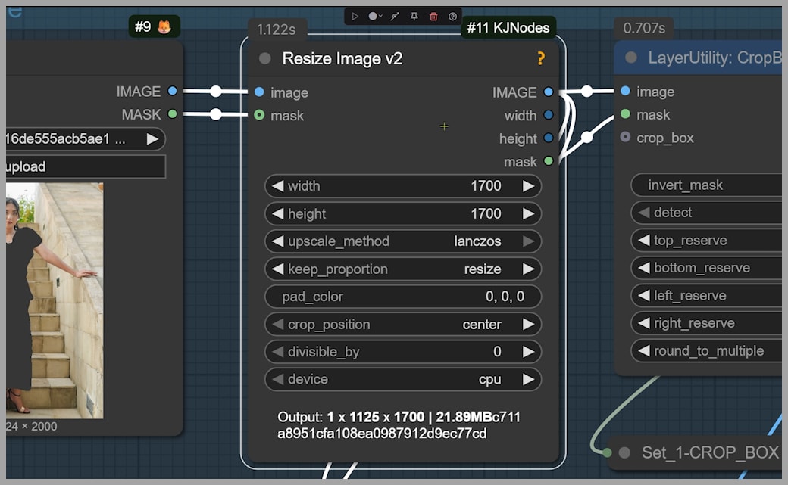Open the node color picker dropdown

(x=375, y=16)
